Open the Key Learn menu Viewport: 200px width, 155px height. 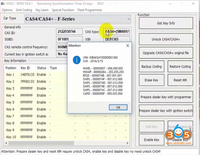(x=42, y=10)
